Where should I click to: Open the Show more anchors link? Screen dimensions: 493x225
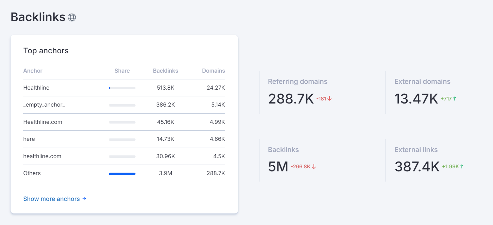[51, 199]
